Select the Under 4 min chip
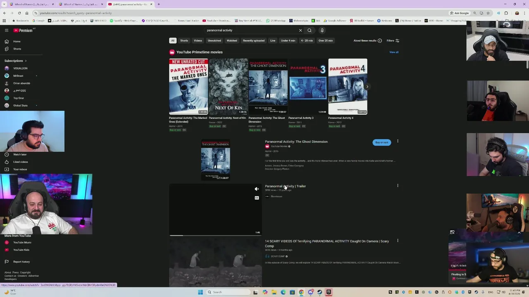Image resolution: width=529 pixels, height=297 pixels. [x=288, y=40]
